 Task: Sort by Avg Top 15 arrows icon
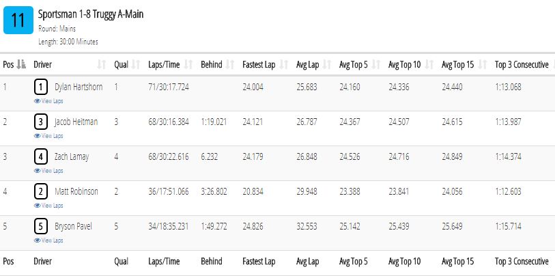tap(483, 64)
